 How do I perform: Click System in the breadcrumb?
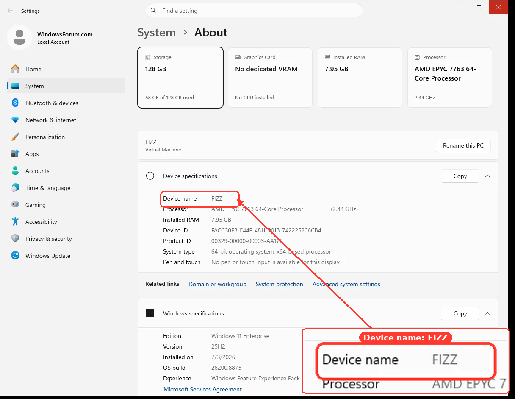click(157, 33)
